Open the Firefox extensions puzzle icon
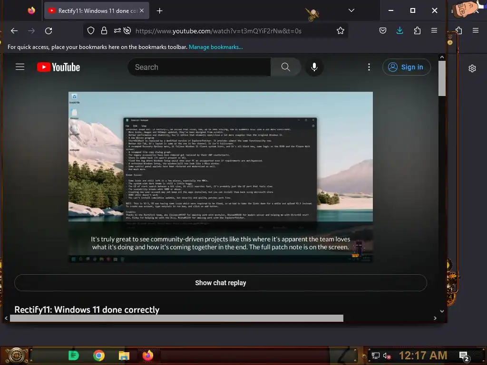487x365 pixels. click(417, 31)
